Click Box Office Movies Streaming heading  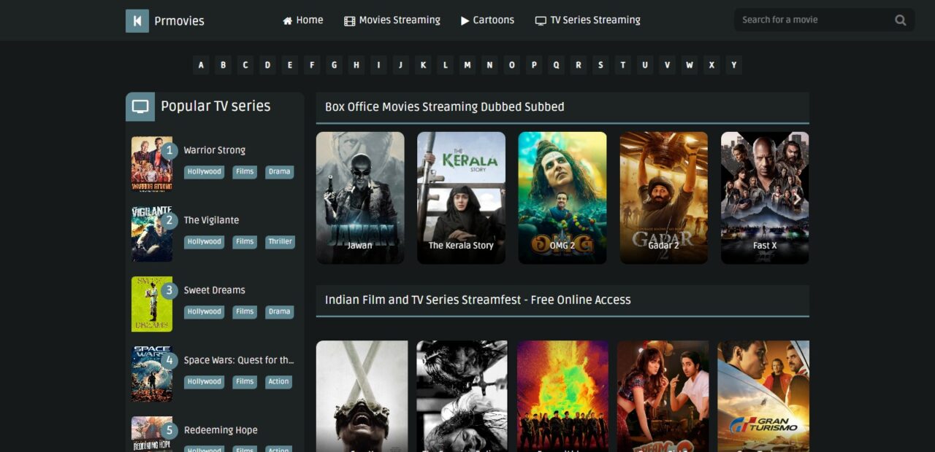445,107
